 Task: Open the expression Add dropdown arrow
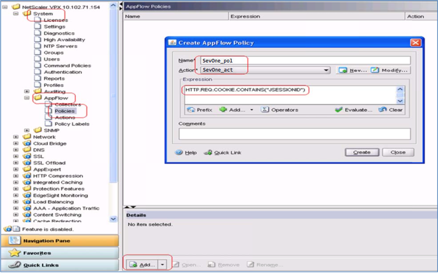coord(252,110)
